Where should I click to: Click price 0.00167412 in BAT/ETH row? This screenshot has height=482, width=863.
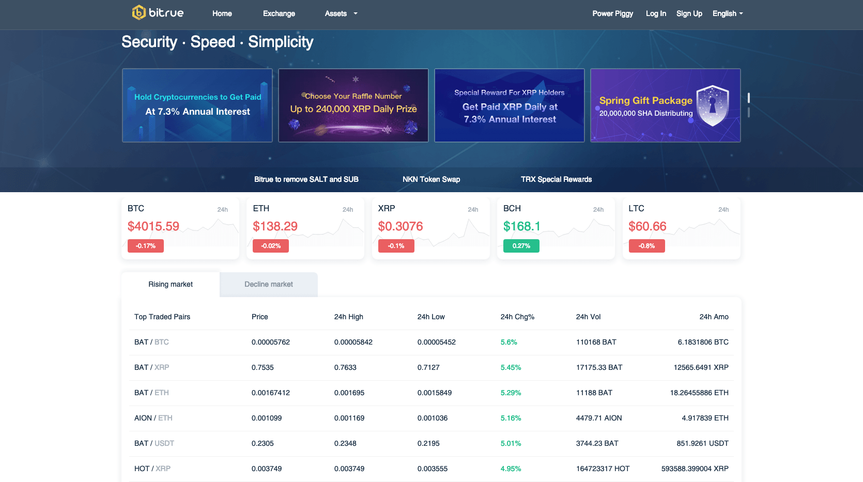click(x=271, y=393)
